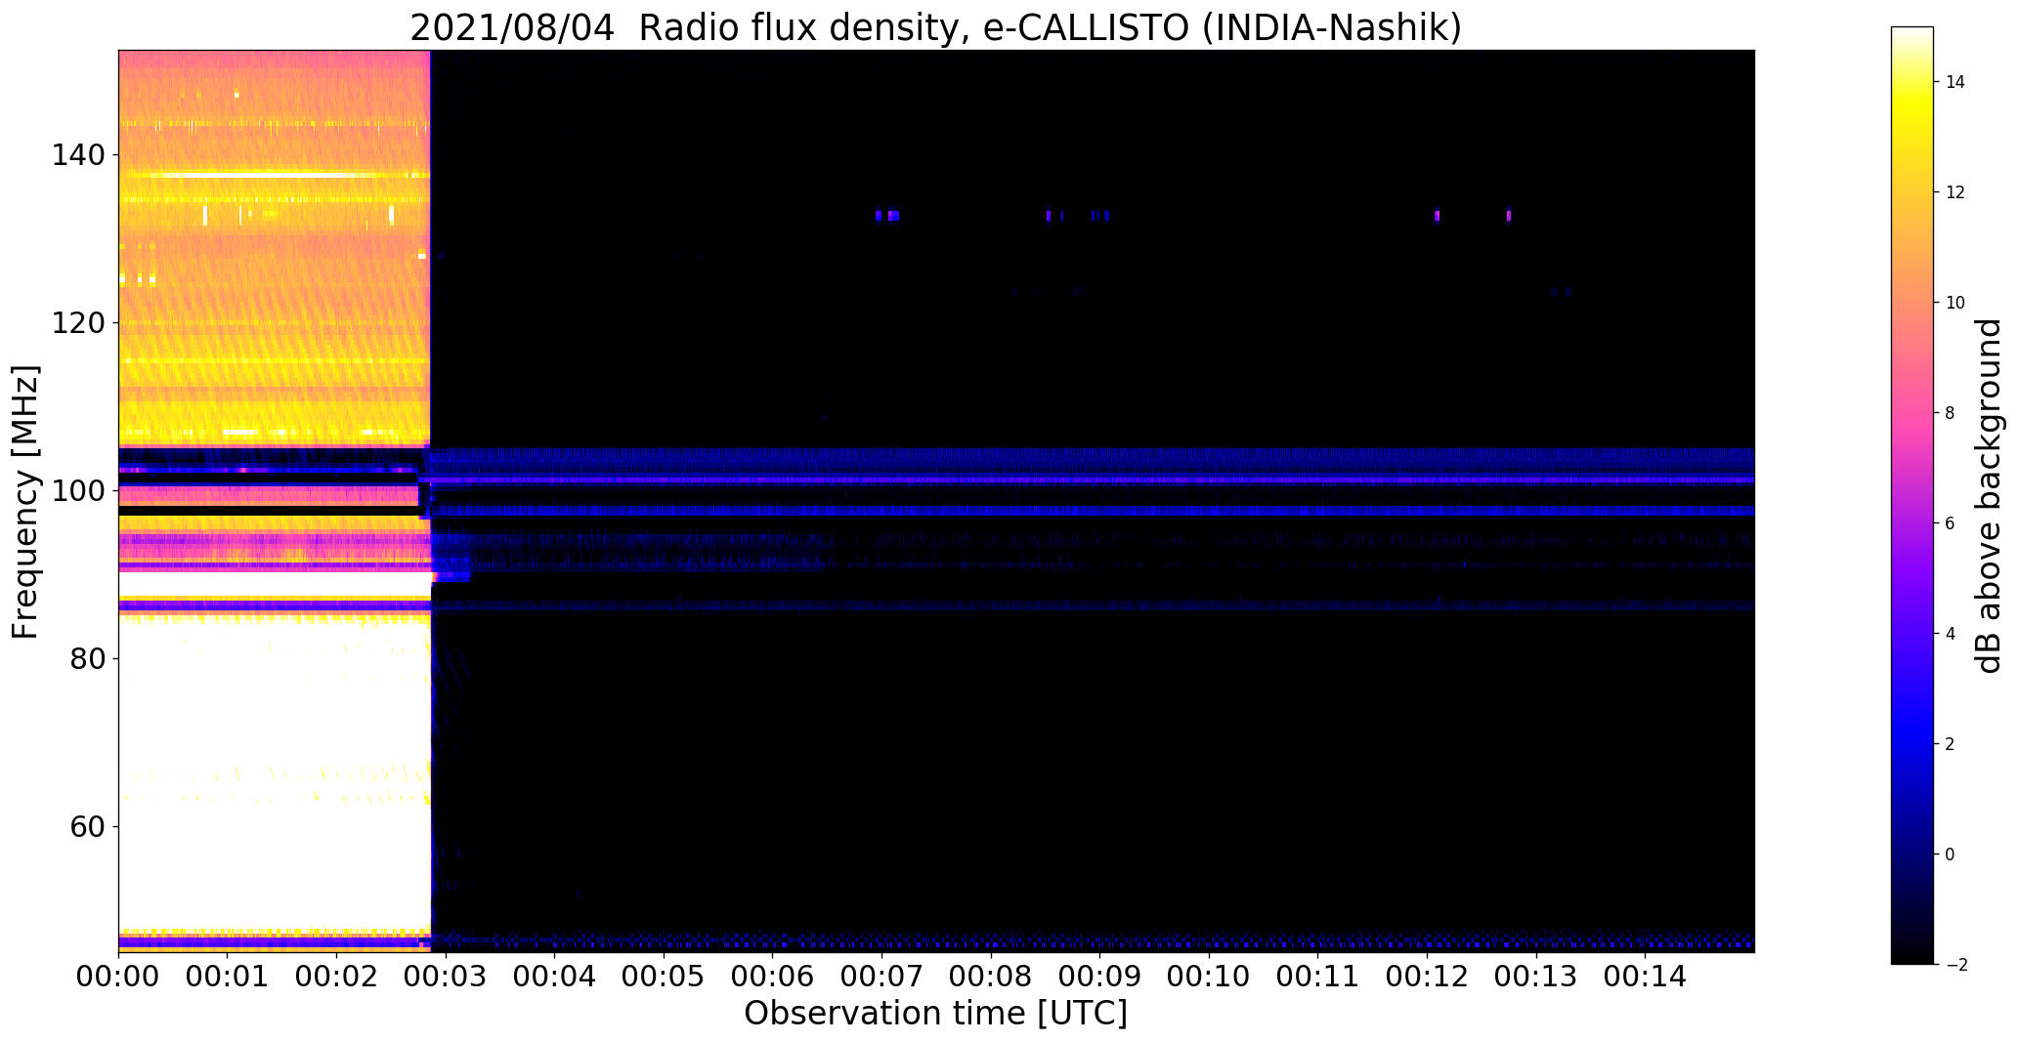Click the colorbar tick label 4

pos(1951,634)
